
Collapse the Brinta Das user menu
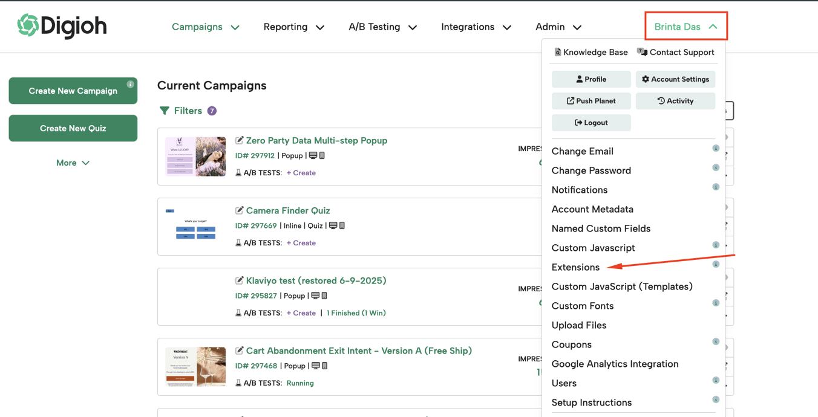(686, 27)
